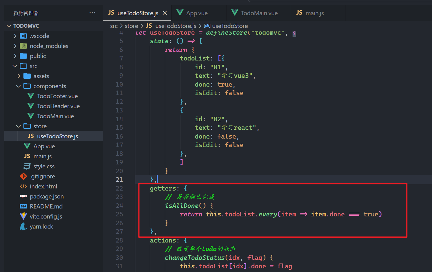The image size is (432, 272).
Task: Click the Vue icon beside TodoMain.vue file
Action: [x=31, y=116]
